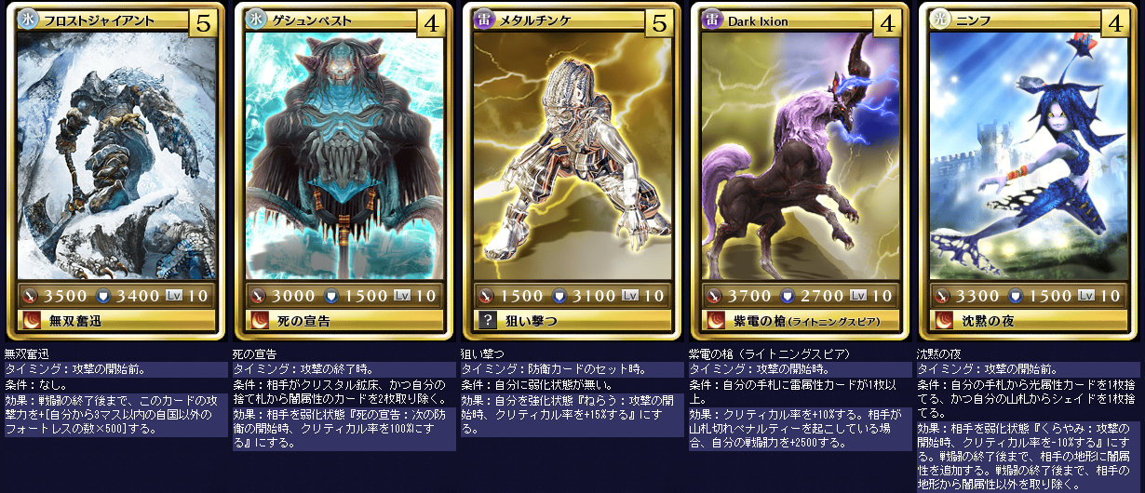1145x493 pixels.
Task: Click the thunder element icon on Dark Ixion
Action: tap(712, 20)
